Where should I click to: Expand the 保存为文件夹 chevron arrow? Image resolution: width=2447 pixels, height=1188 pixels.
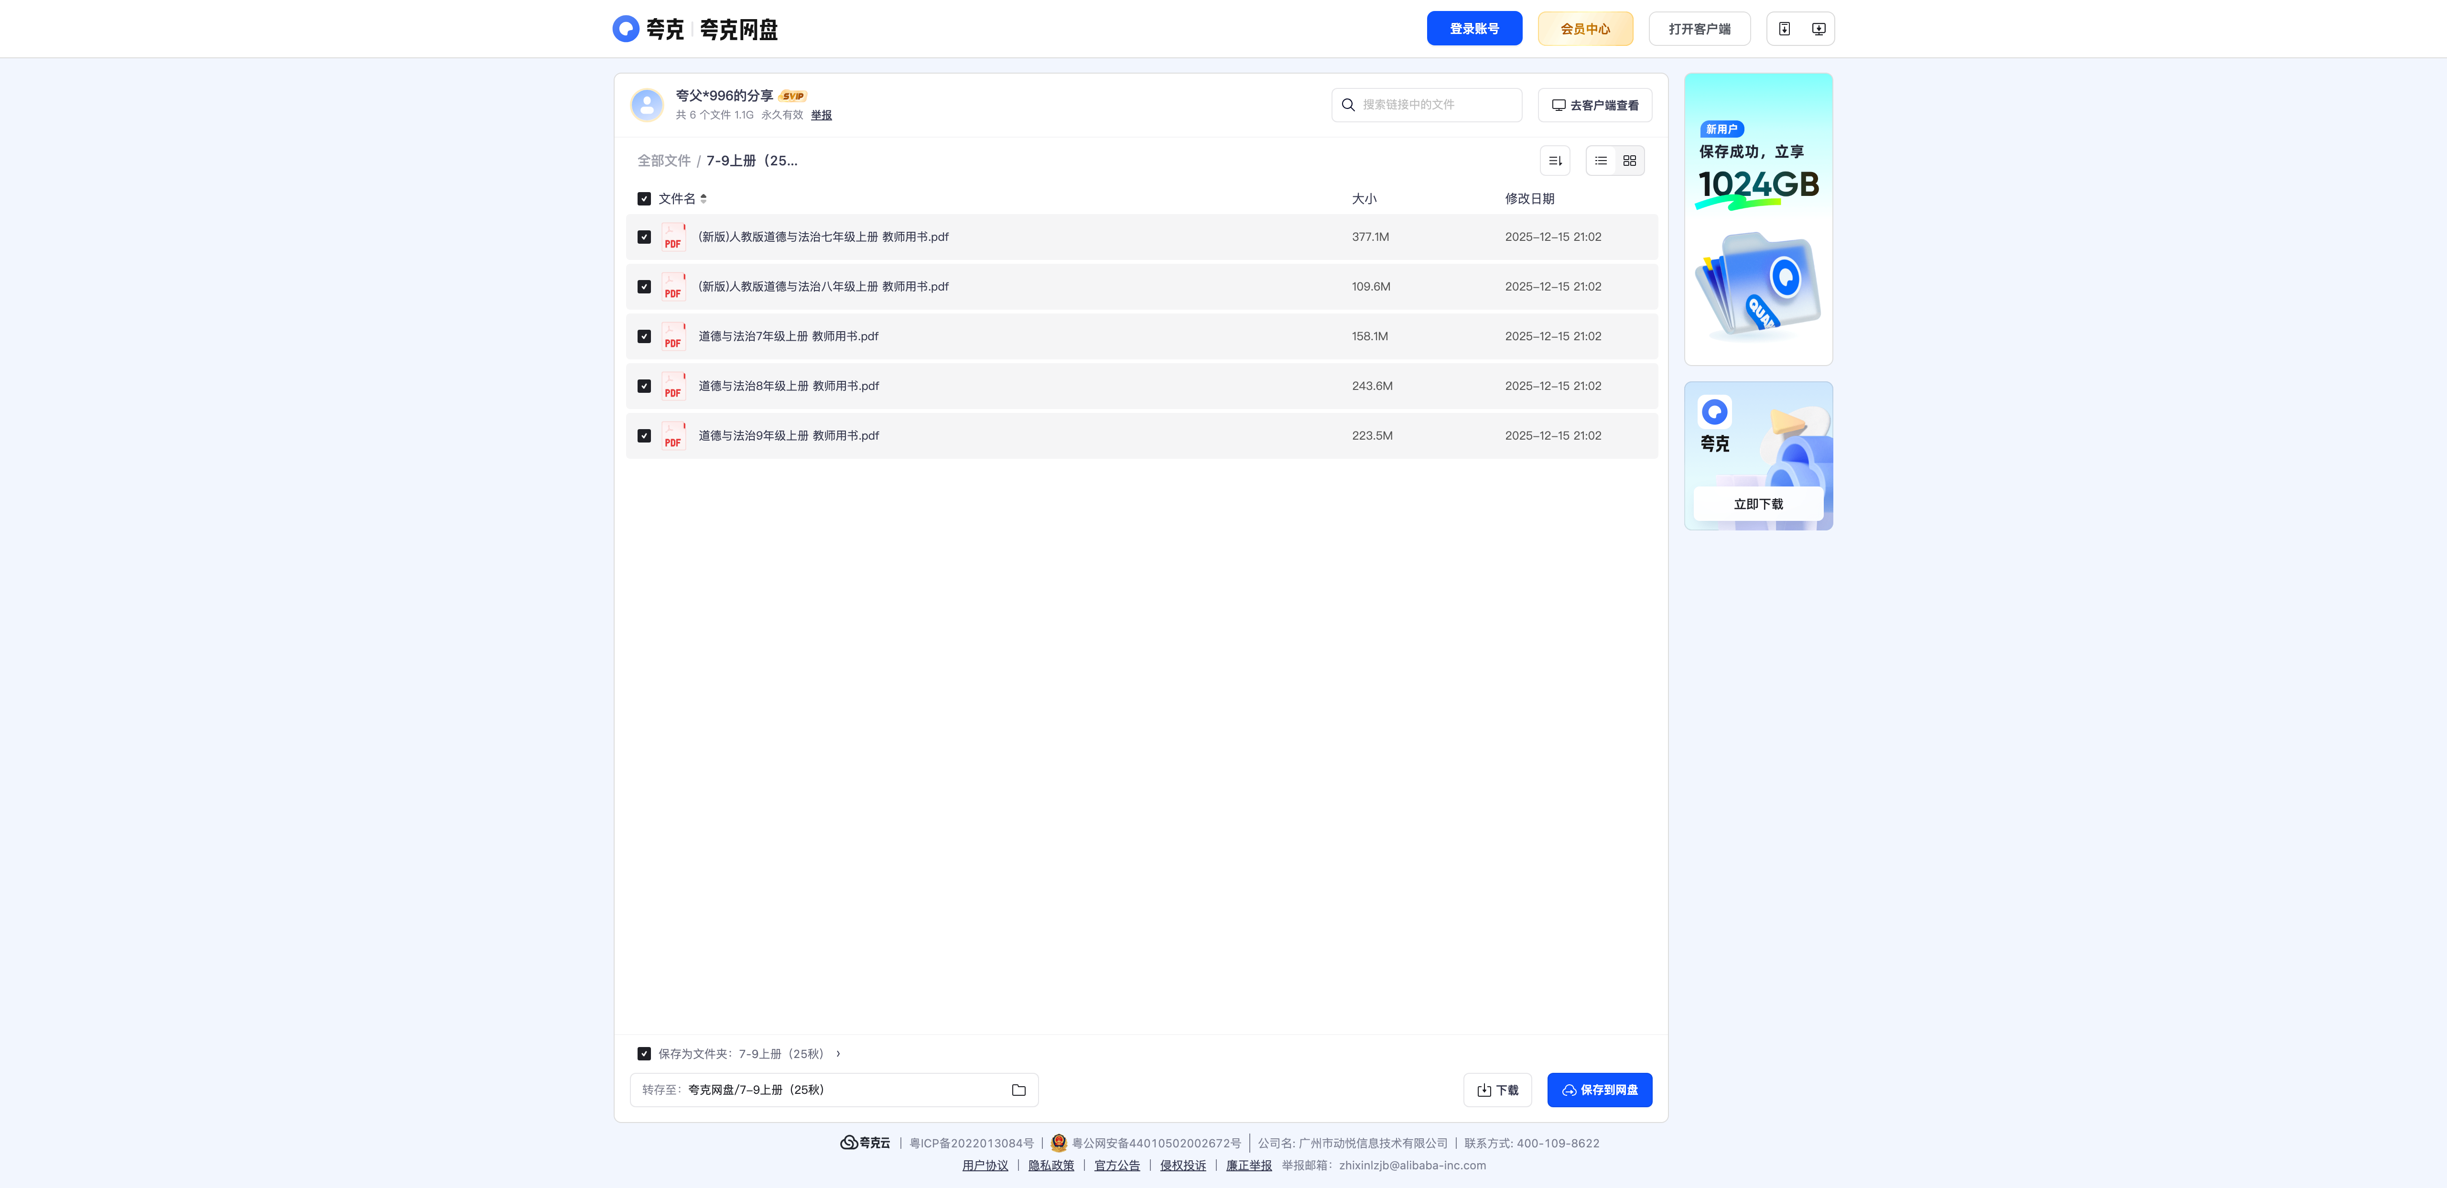coord(838,1054)
